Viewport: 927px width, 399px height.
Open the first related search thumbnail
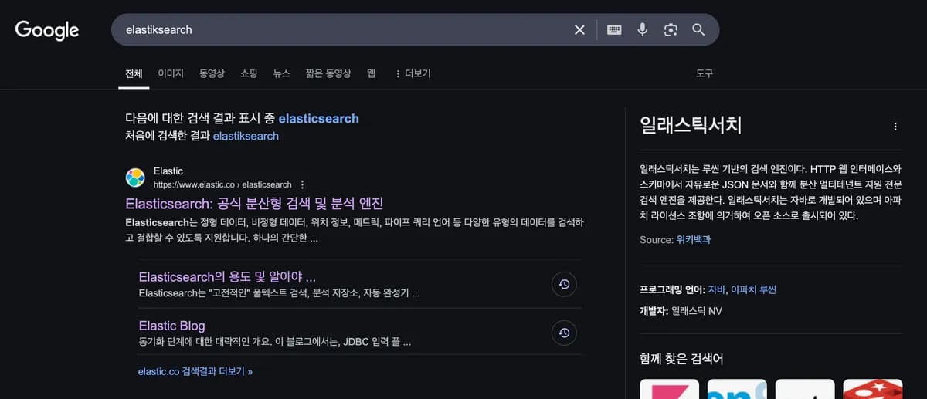tap(669, 389)
